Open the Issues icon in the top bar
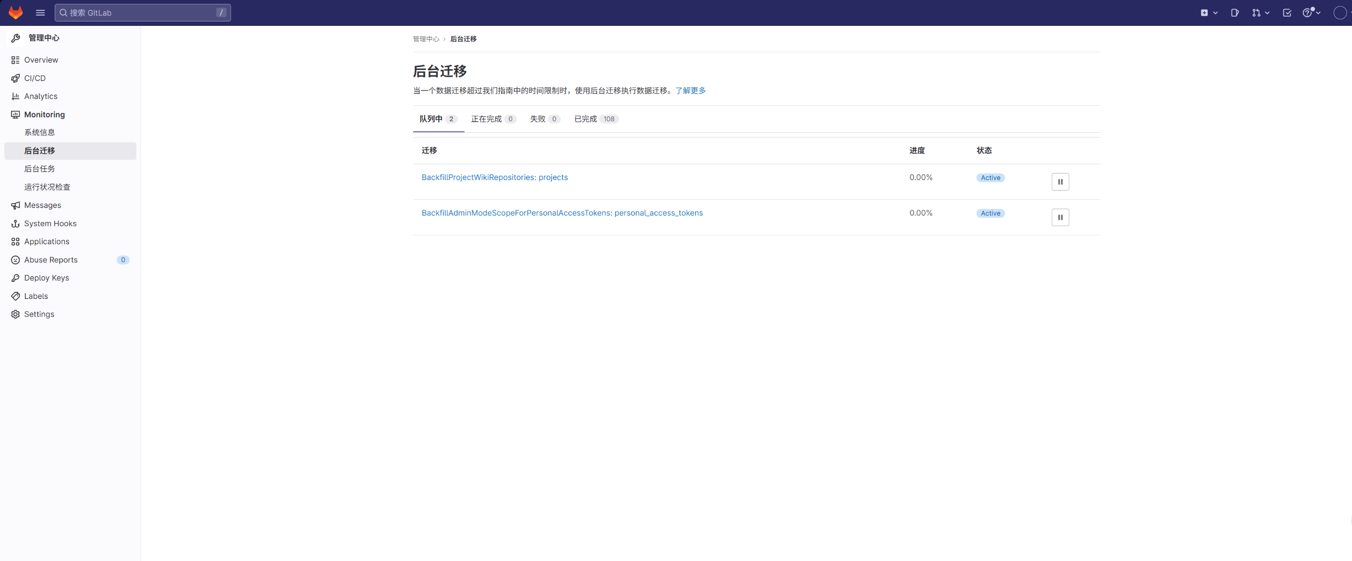 1234,12
